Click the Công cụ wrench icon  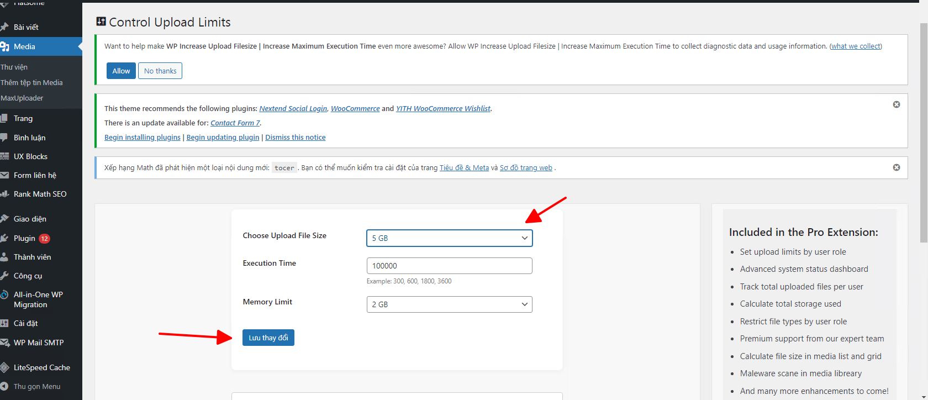click(4, 276)
